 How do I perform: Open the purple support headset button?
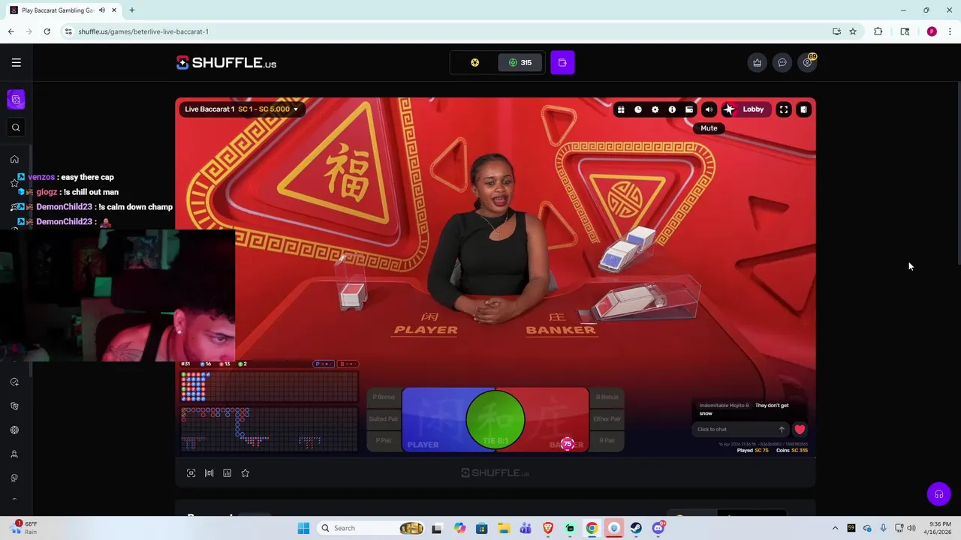[938, 494]
